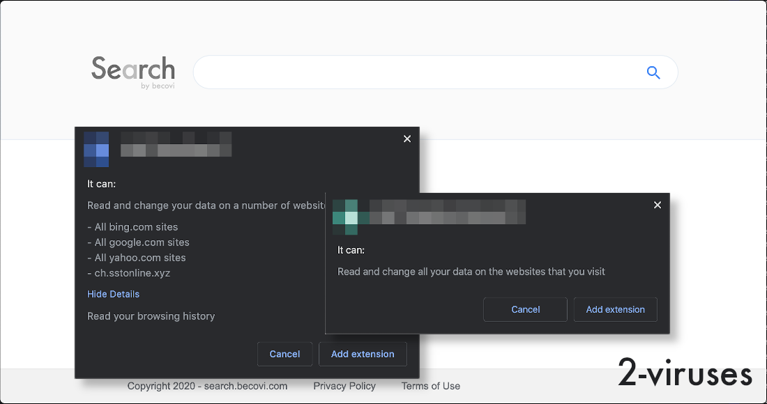This screenshot has width=767, height=404.
Task: Click 'Read your browsing history' permission text
Action: point(151,316)
